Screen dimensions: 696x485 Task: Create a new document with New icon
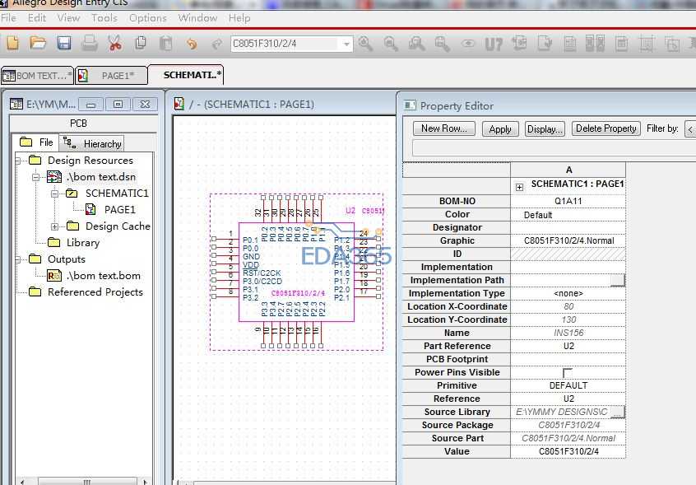pos(12,44)
